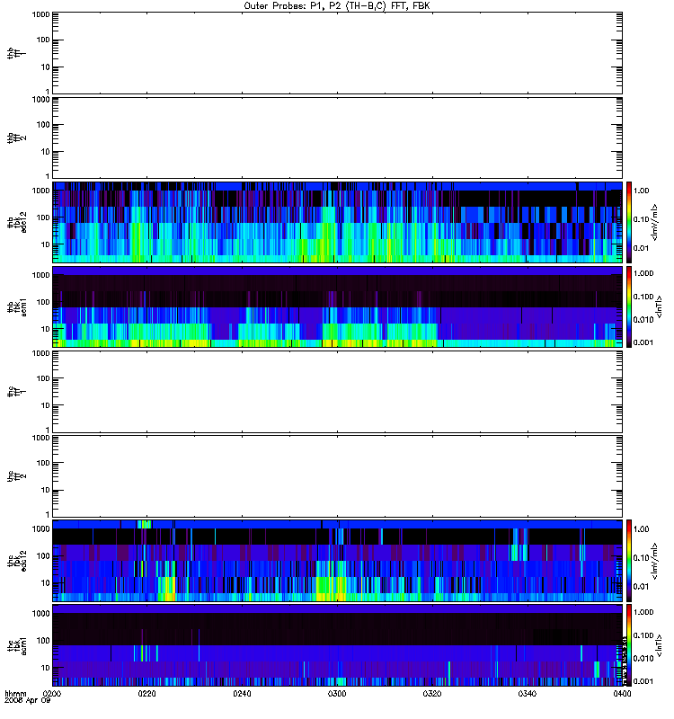This screenshot has height=719, width=674.
Task: Click the 0.10 tick on thb edc12 color bar
Action: pos(641,219)
